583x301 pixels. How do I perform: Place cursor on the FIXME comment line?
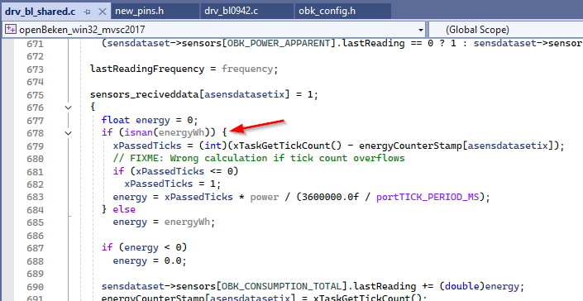coord(259,158)
